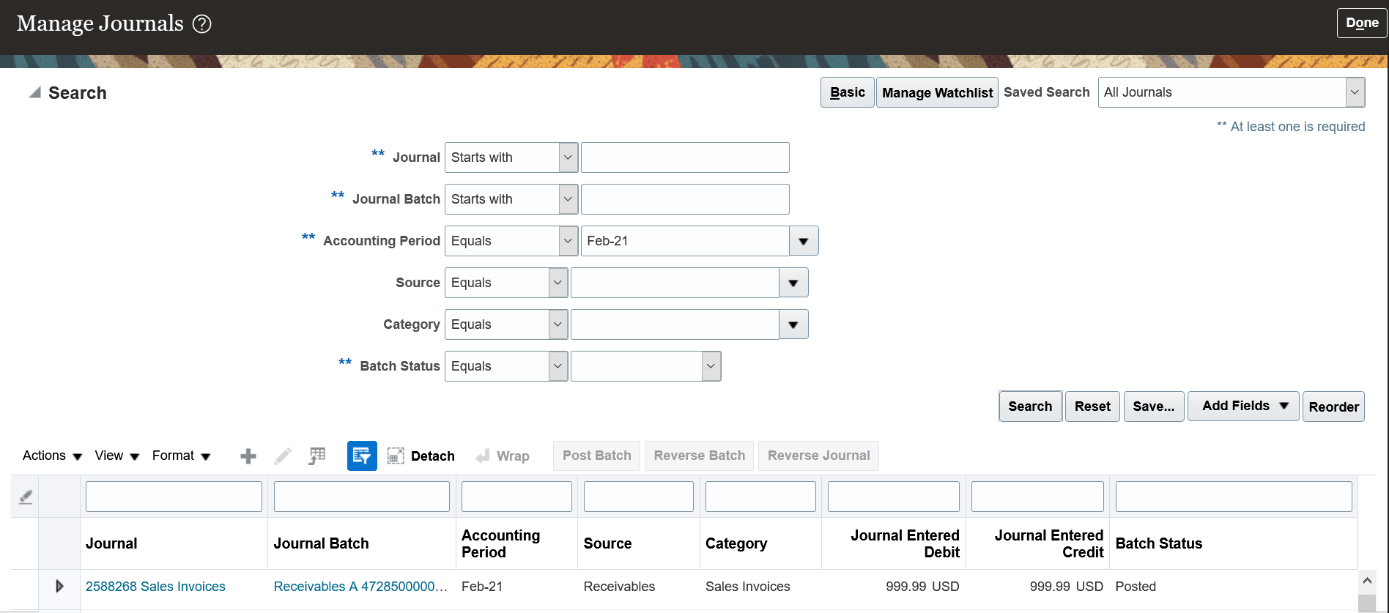
Task: Click the help question mark icon
Action: click(x=201, y=24)
